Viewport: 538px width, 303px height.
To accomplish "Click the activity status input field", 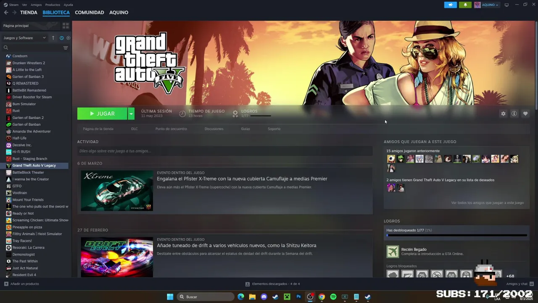I will coord(225,151).
